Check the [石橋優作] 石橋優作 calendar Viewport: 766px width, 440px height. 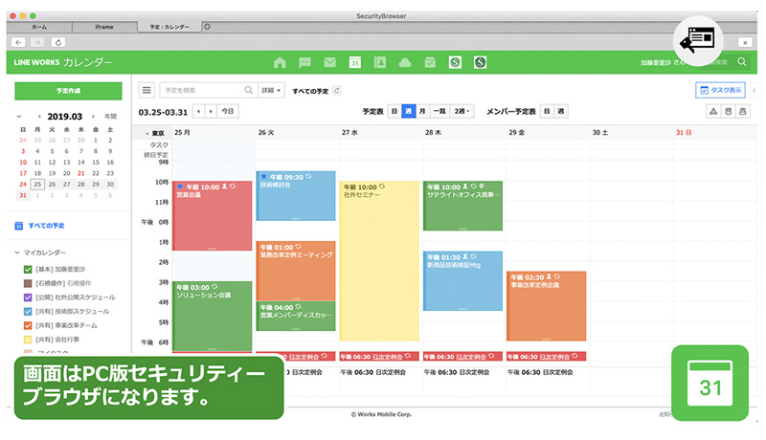28,283
